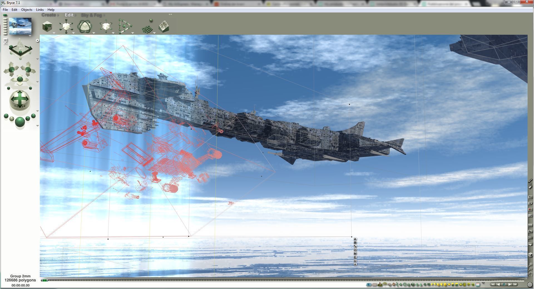Viewport: 534px width, 289px height.
Task: Toggle the horizontal lines mode button
Action: [x=530, y=225]
